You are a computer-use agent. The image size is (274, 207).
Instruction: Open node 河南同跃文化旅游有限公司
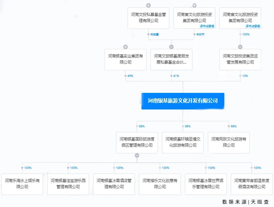tap(229, 143)
